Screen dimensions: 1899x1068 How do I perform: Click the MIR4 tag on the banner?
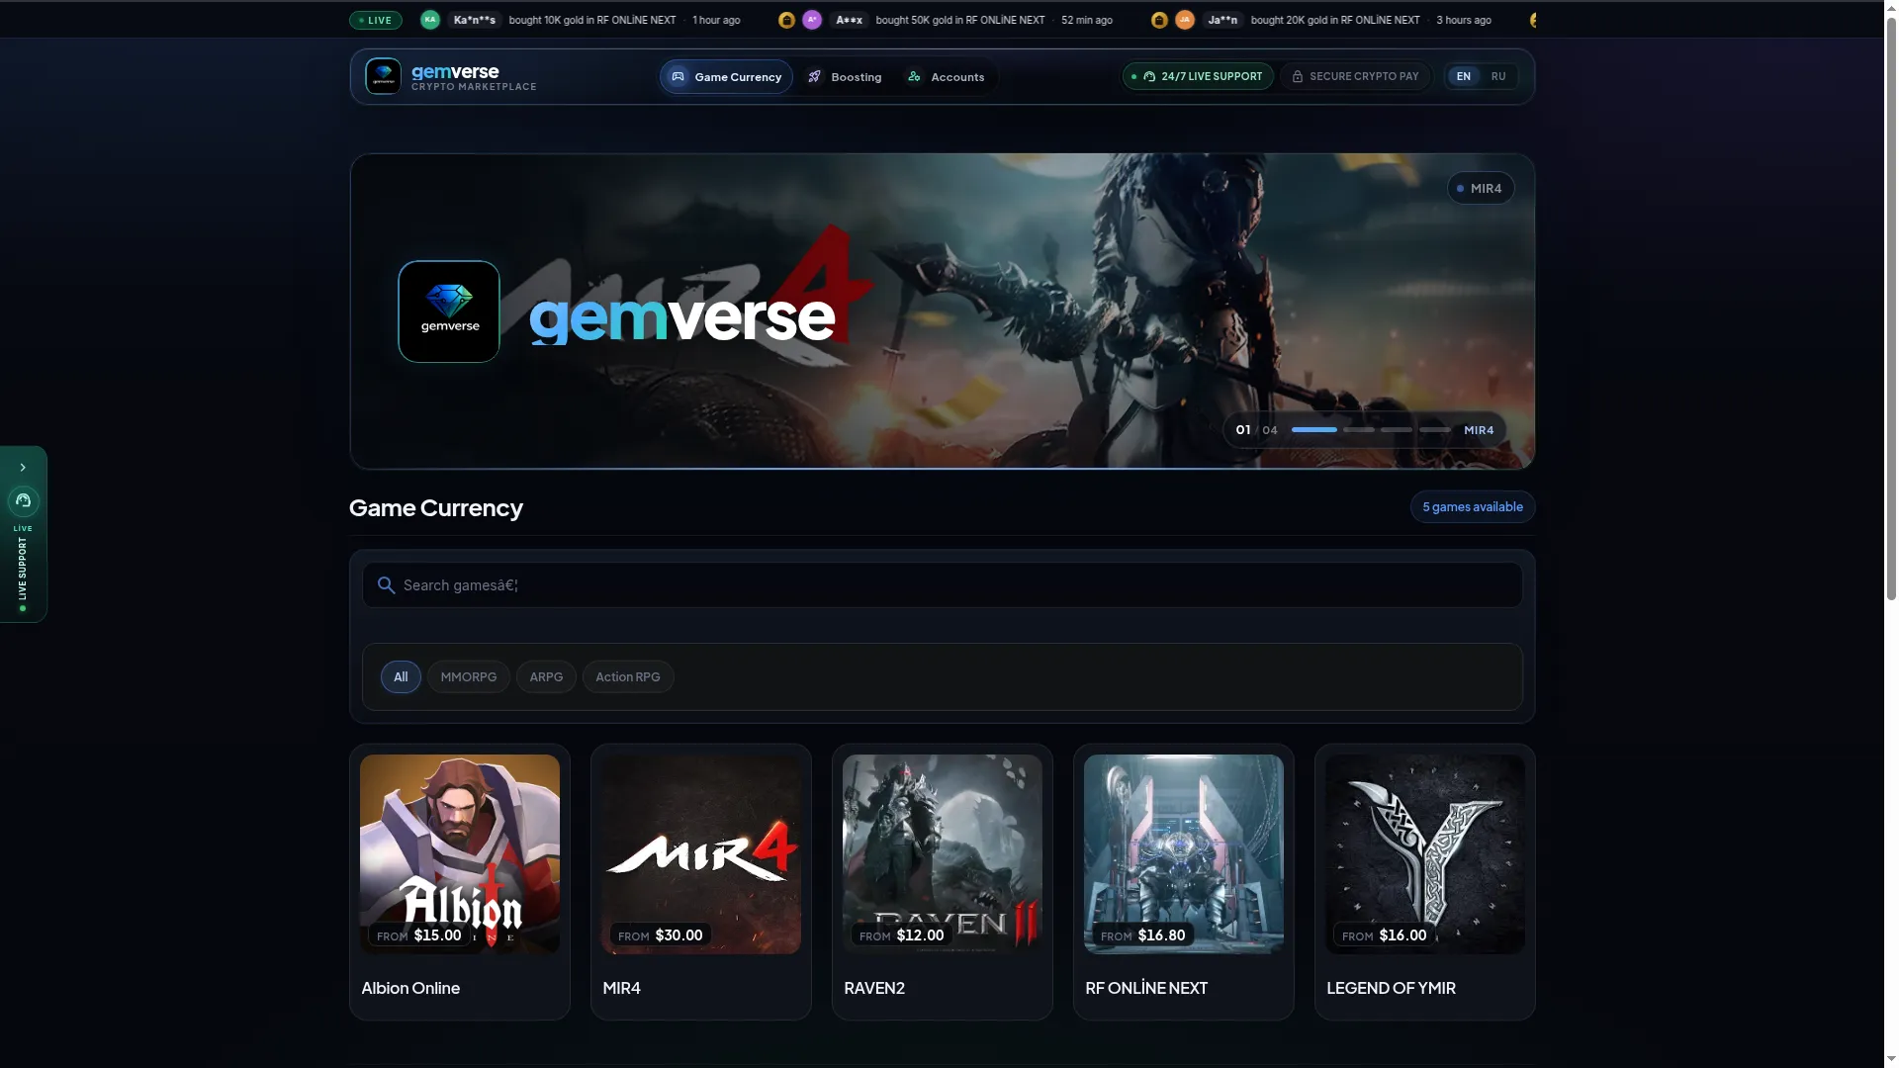(1481, 189)
